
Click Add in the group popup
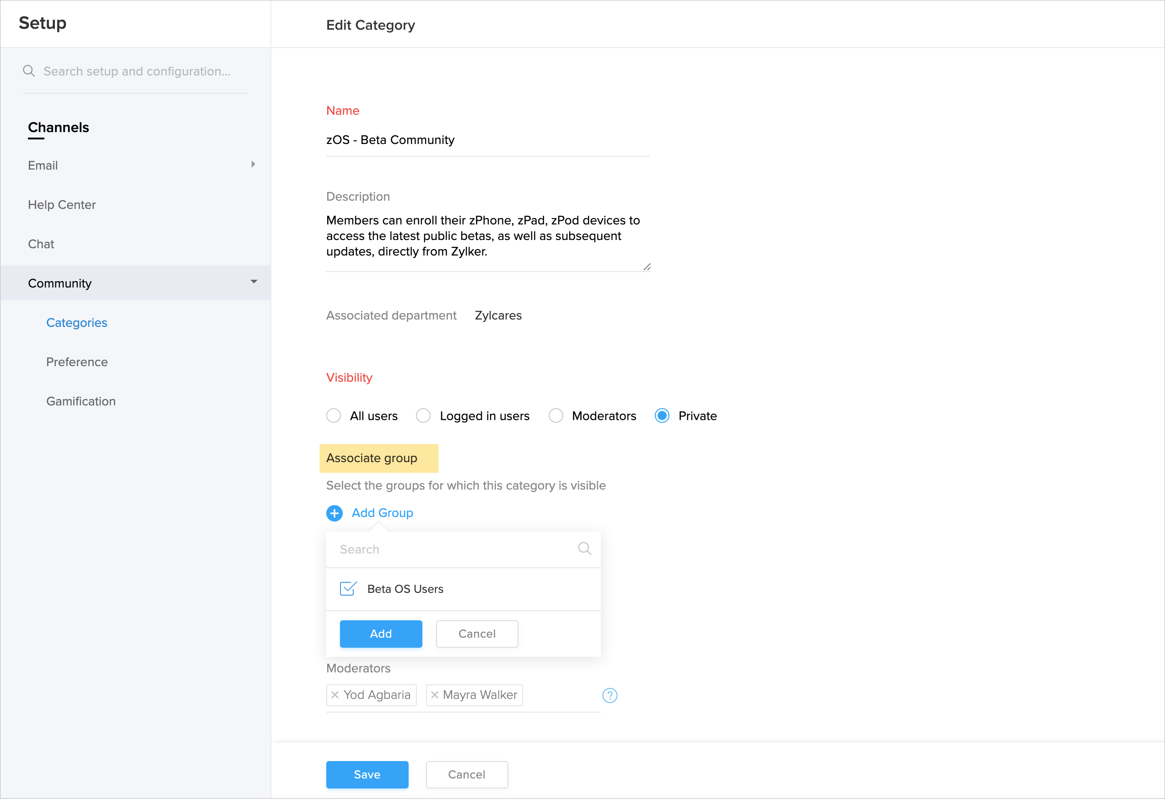click(x=381, y=634)
